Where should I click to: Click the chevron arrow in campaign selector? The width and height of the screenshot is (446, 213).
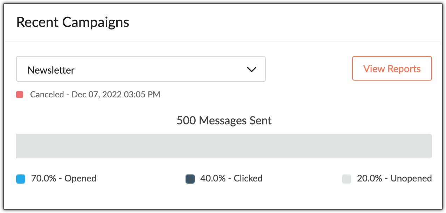[251, 69]
